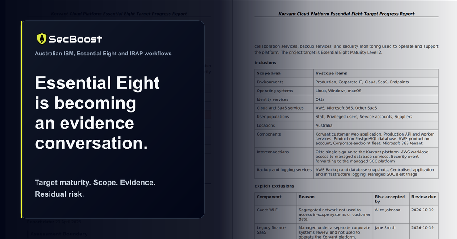Click the 'Segregated network not used' reason cell
Viewport: 457px width, 239px height.
tap(334, 214)
